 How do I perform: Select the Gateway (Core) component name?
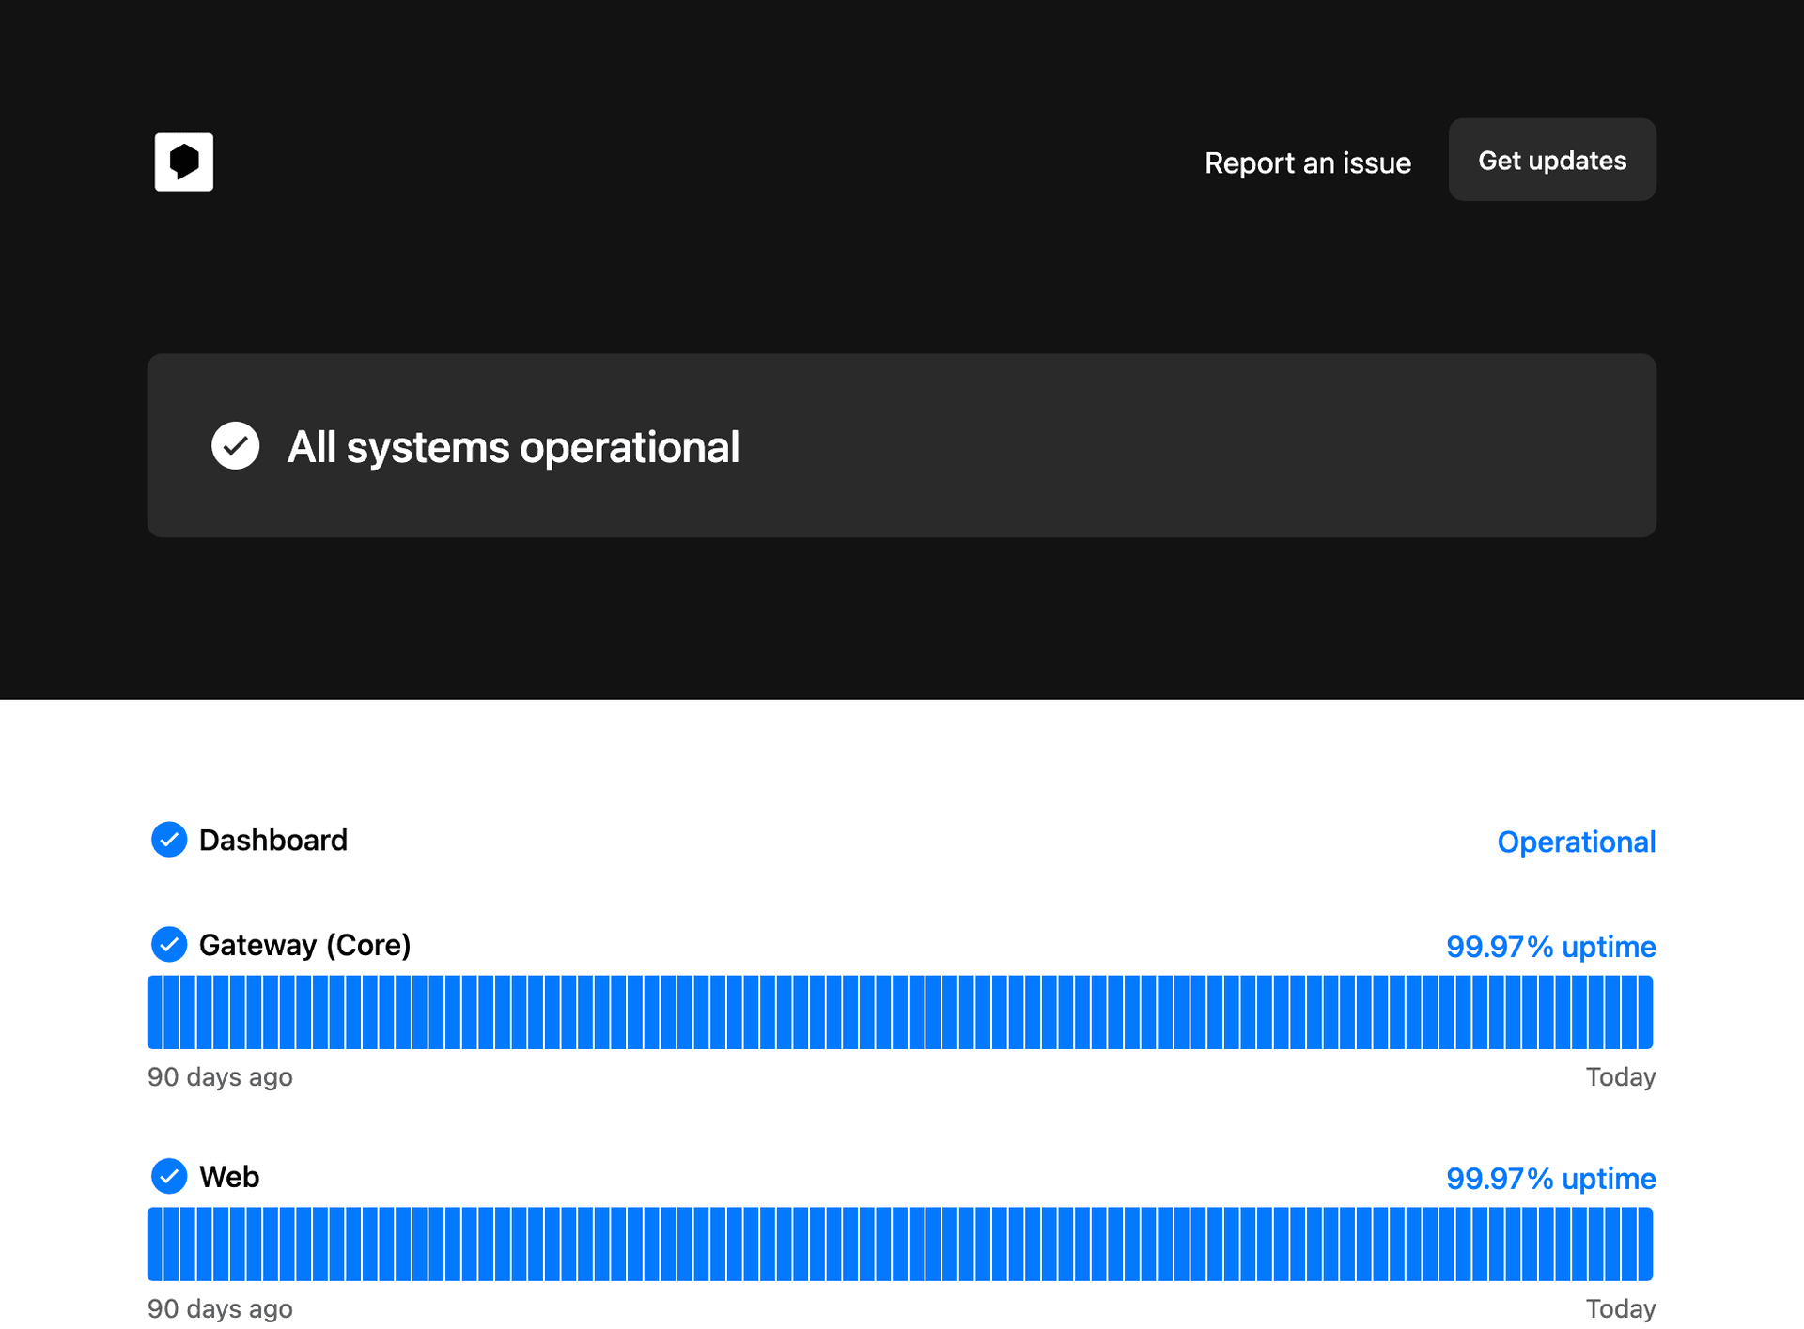305,944
